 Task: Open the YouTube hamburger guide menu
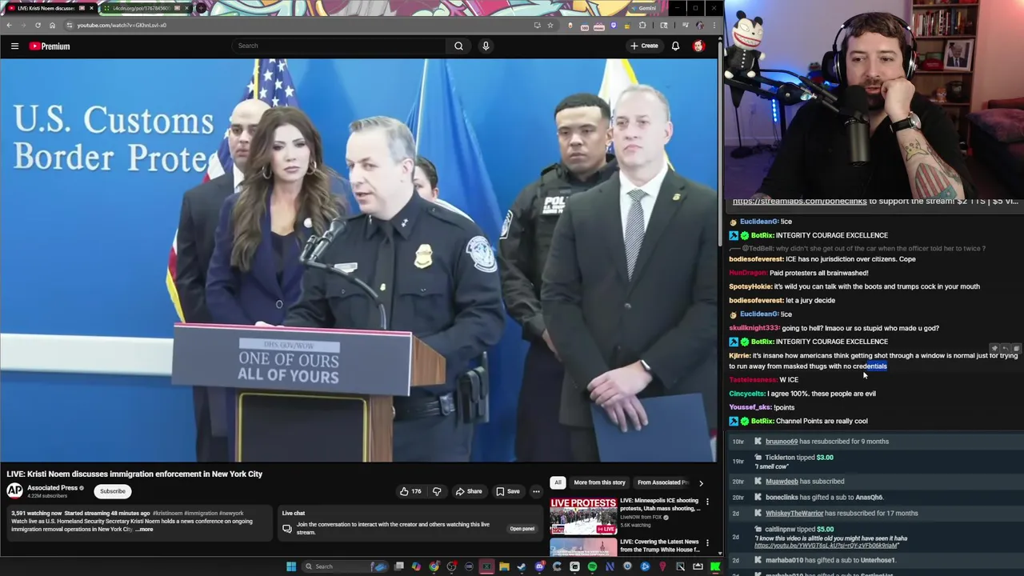point(14,46)
